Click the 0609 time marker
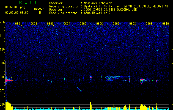Image resolution: width=173 pixels, height=110 pixels. coord(149,24)
